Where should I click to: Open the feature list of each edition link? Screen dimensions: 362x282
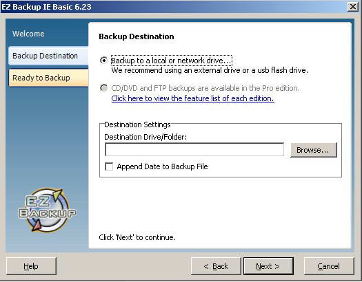(x=192, y=98)
